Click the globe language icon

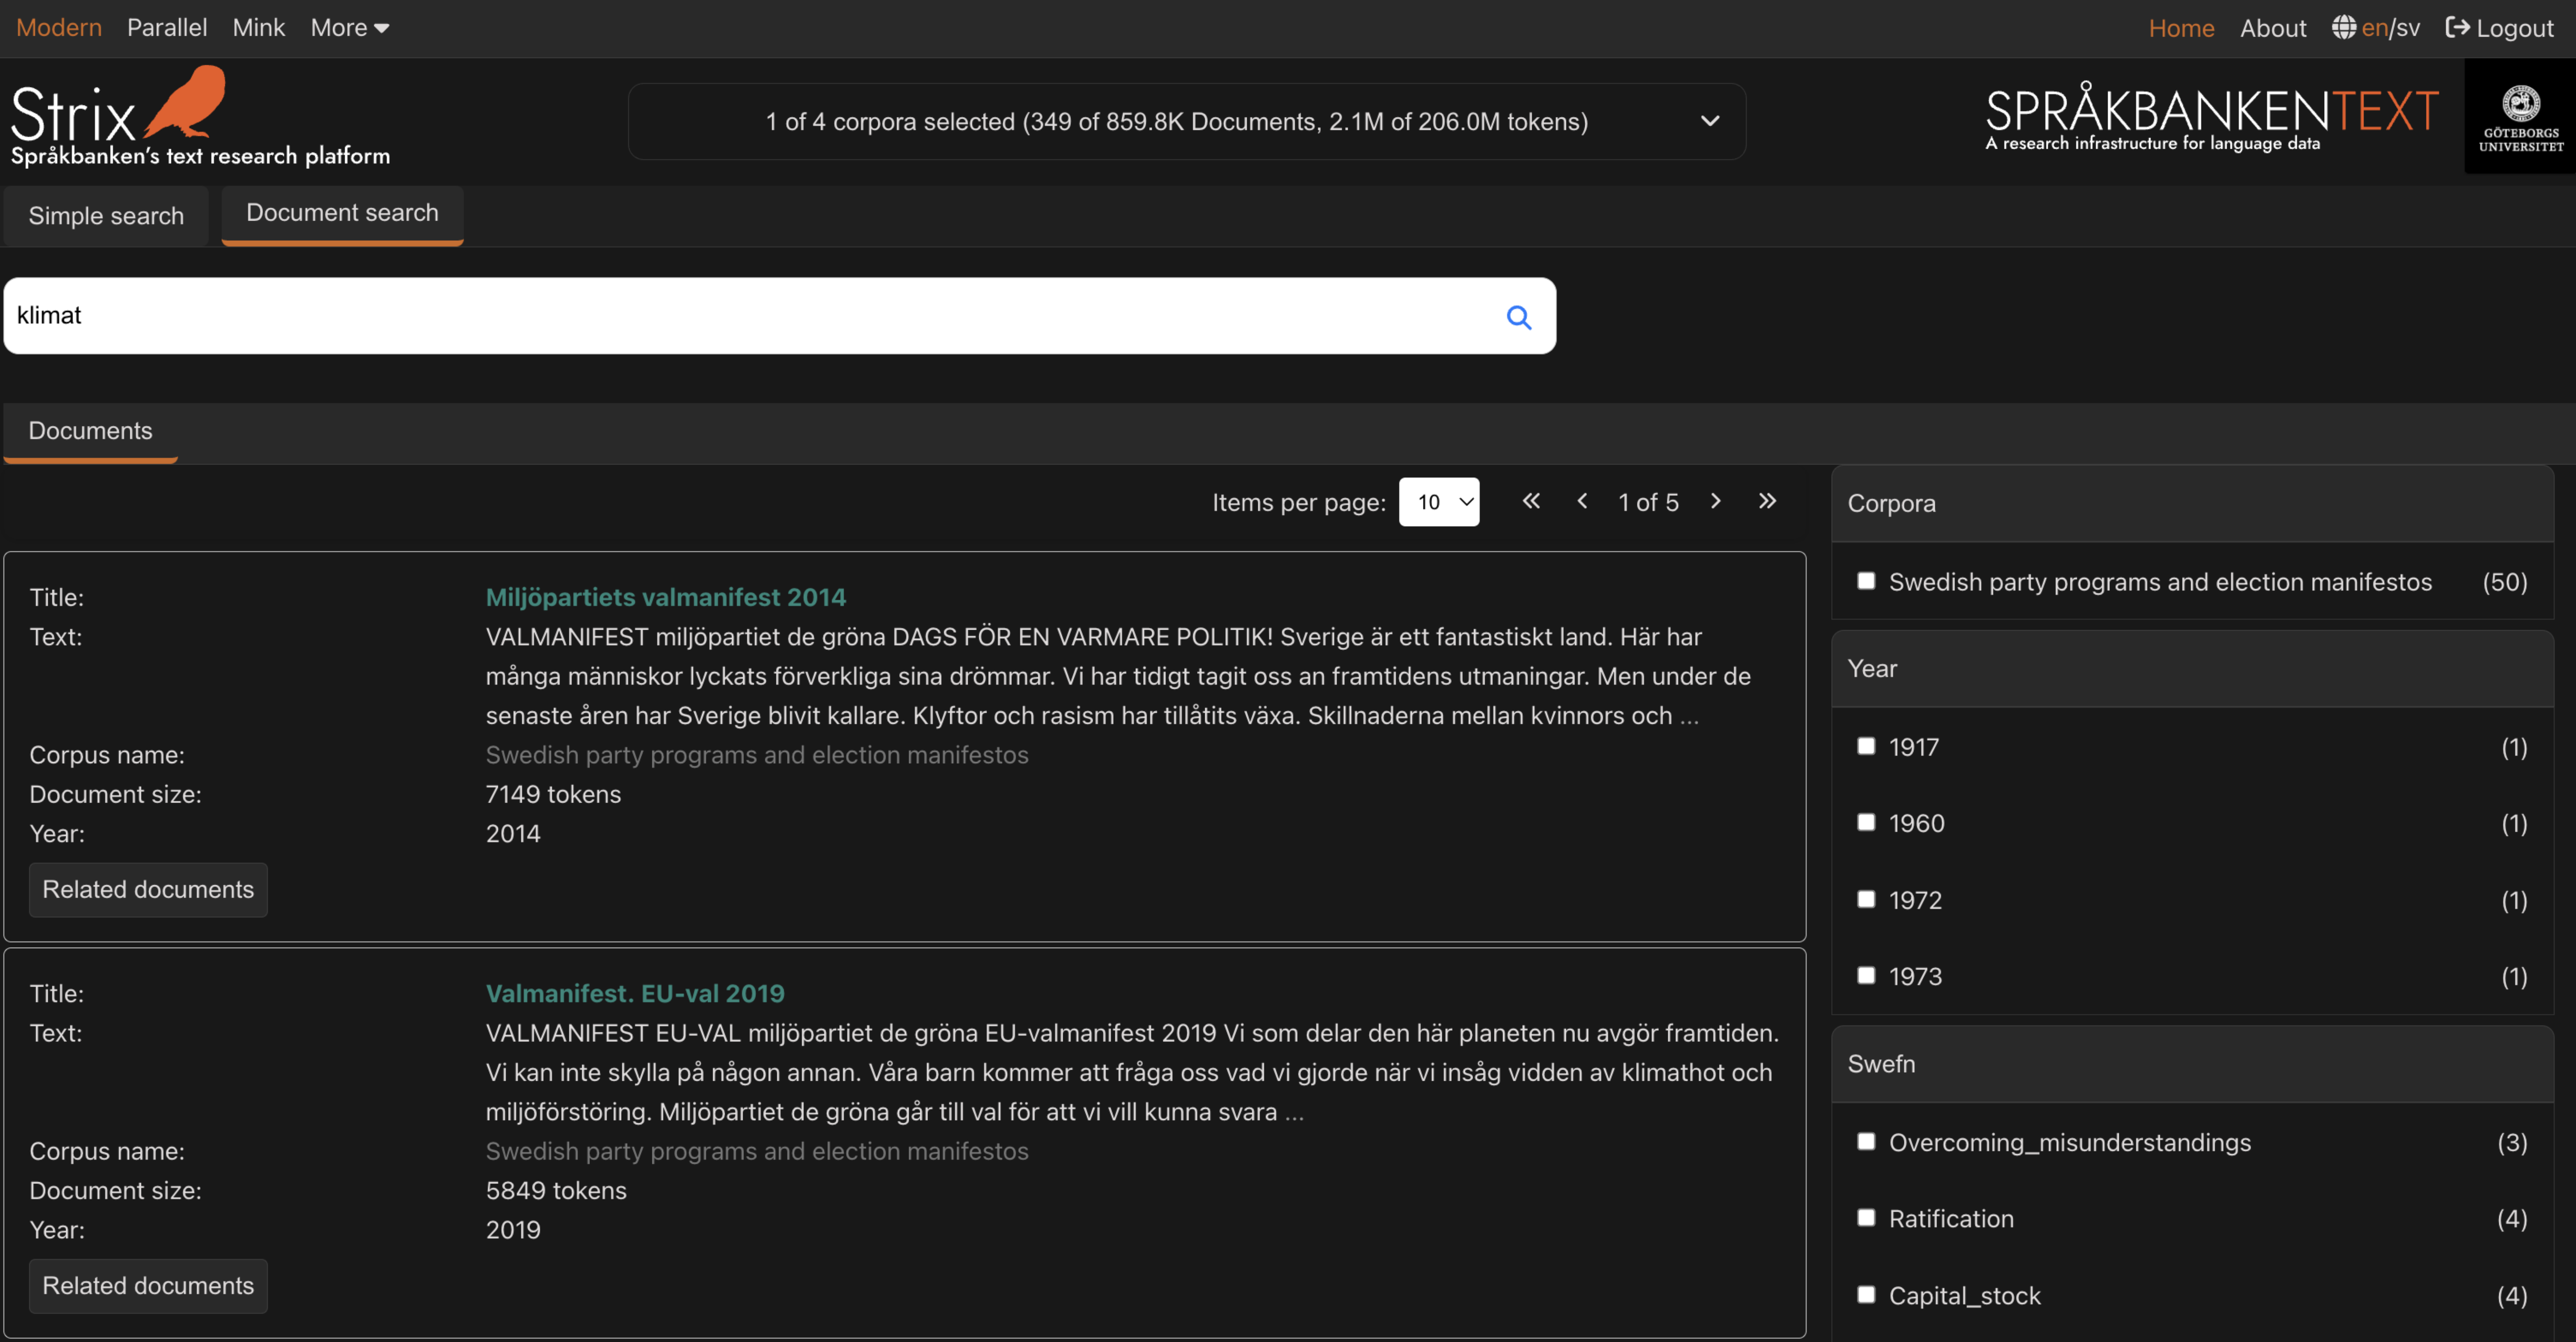(2343, 27)
